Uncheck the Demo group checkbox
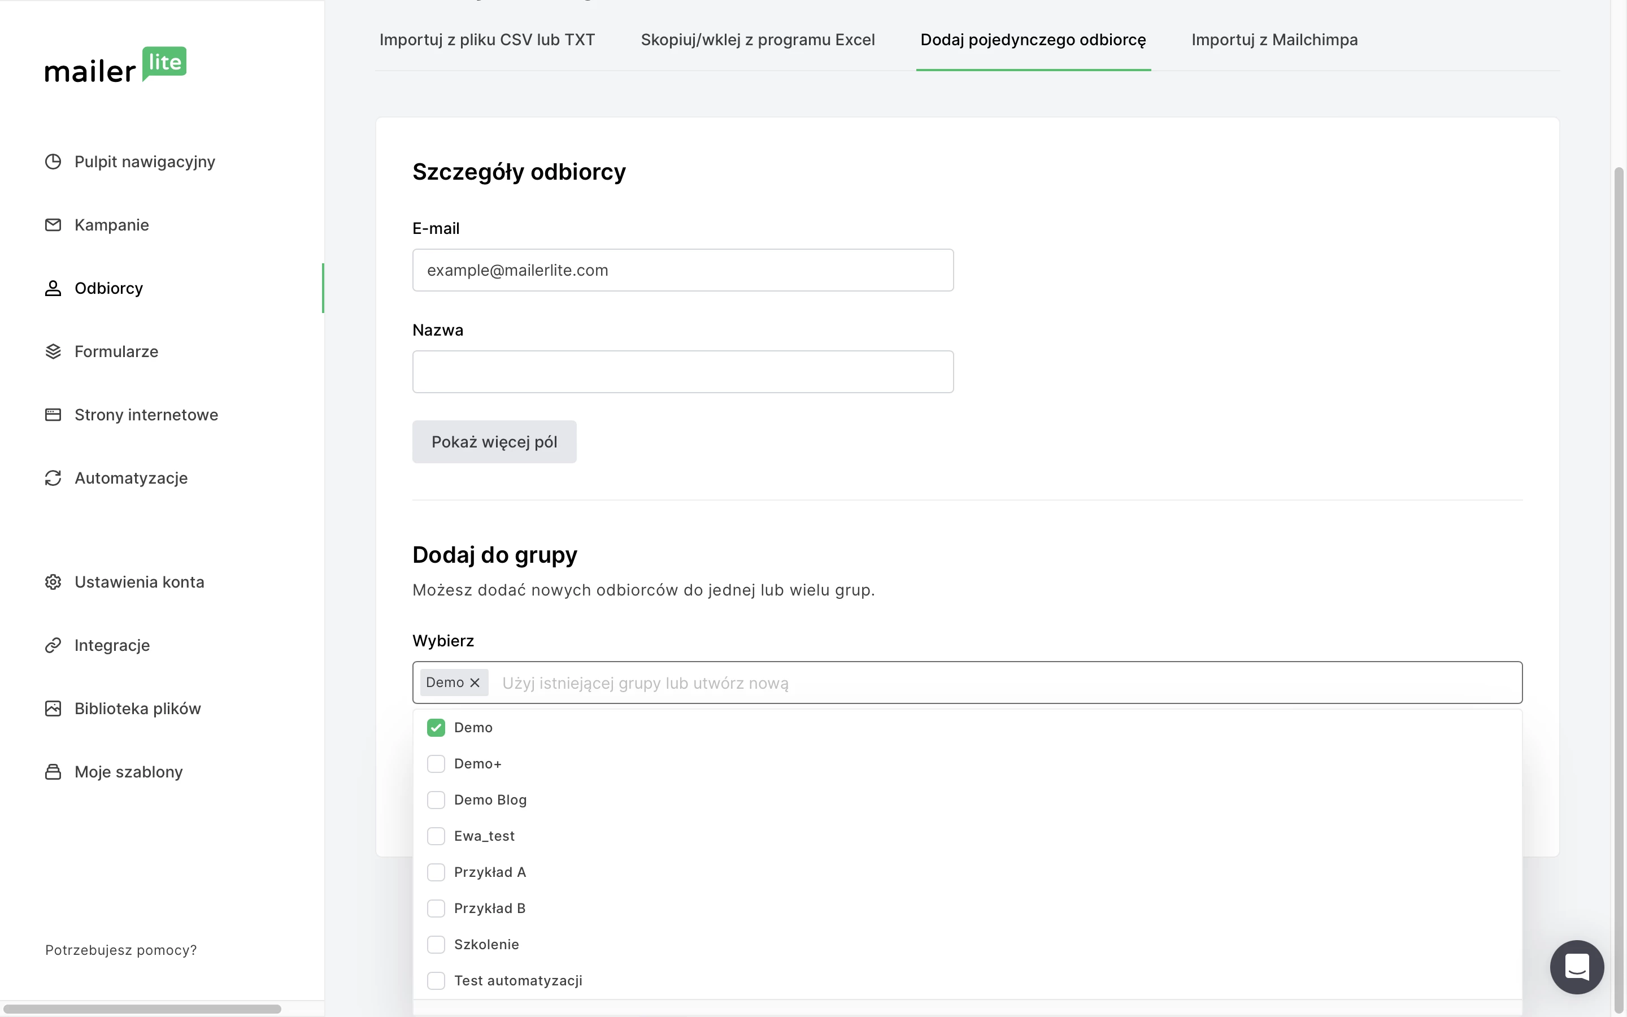Viewport: 1627px width, 1017px height. 436,728
